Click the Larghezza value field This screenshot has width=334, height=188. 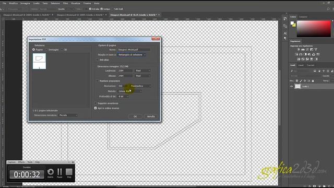point(125,70)
